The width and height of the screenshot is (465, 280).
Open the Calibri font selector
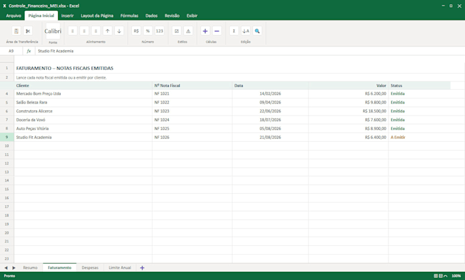coord(53,31)
